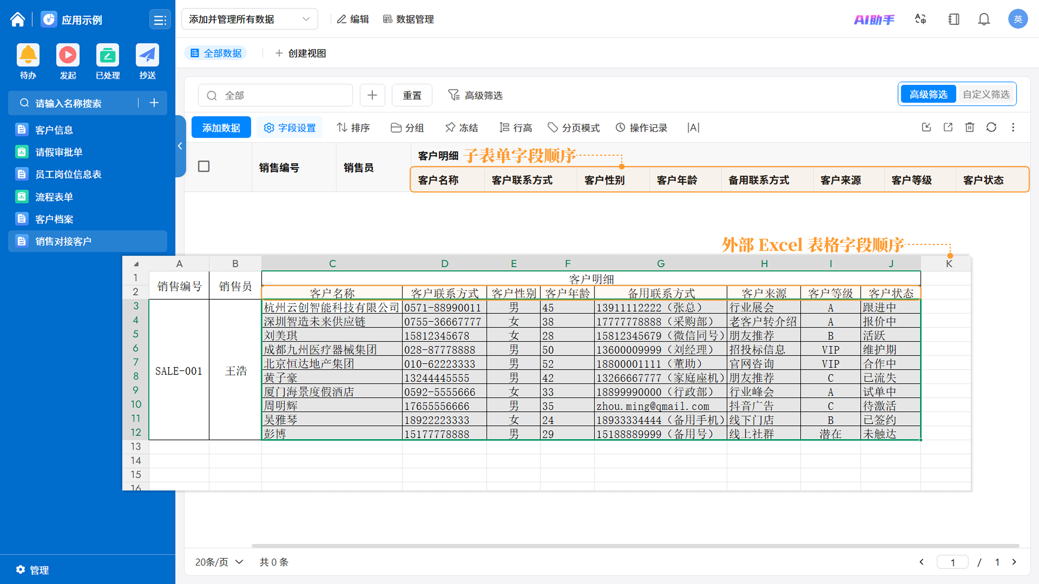Viewport: 1039px width, 584px height.
Task: Open 客户档案 in sidebar
Action: click(87, 219)
